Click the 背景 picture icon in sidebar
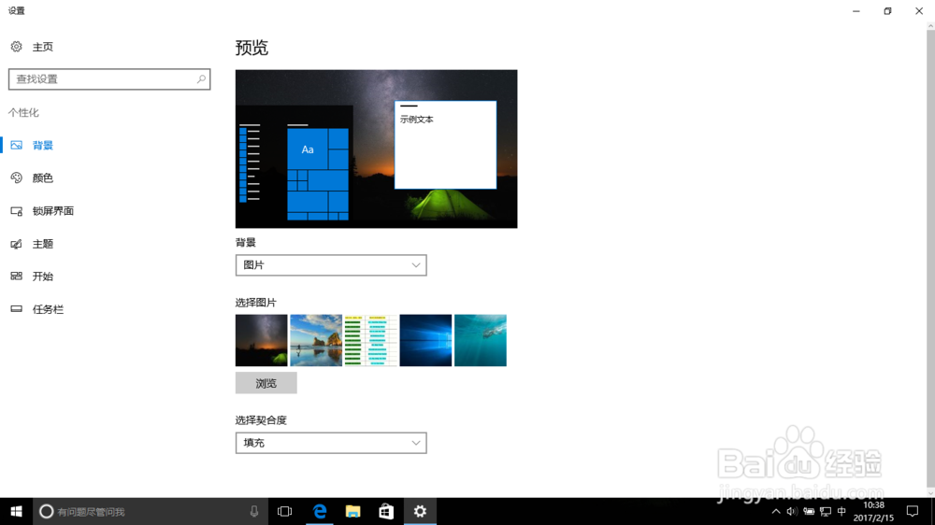Screen dimensions: 935x525 (16, 145)
